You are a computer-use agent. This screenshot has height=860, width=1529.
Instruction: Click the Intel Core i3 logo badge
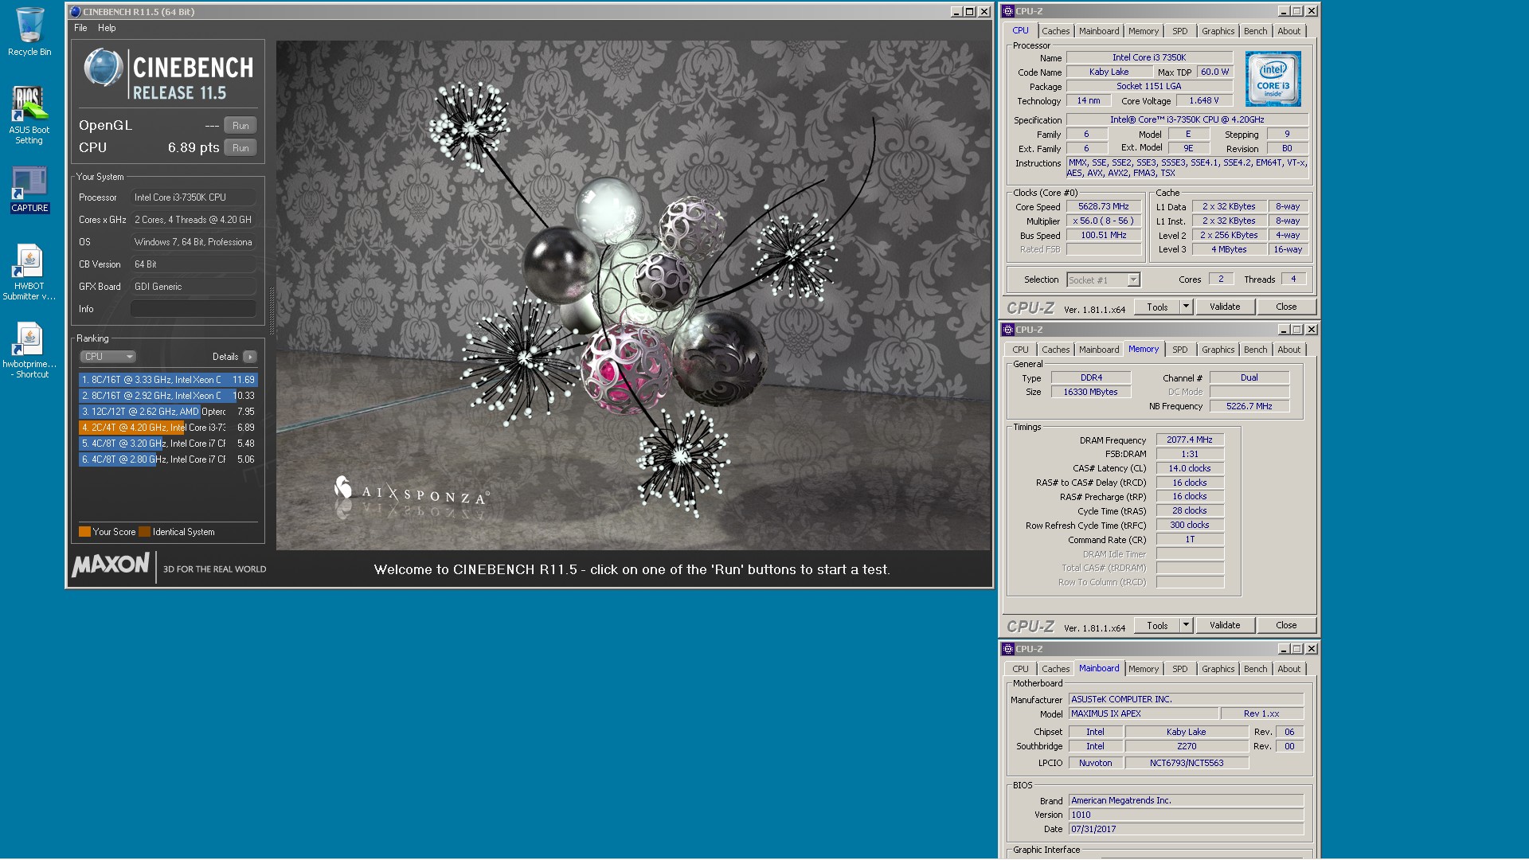coord(1273,79)
